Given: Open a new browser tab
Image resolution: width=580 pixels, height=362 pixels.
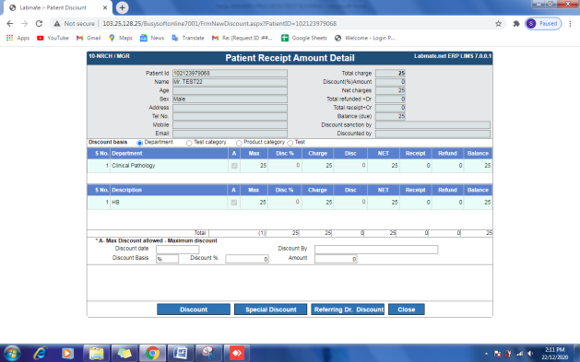Looking at the screenshot, I should coord(122,7).
